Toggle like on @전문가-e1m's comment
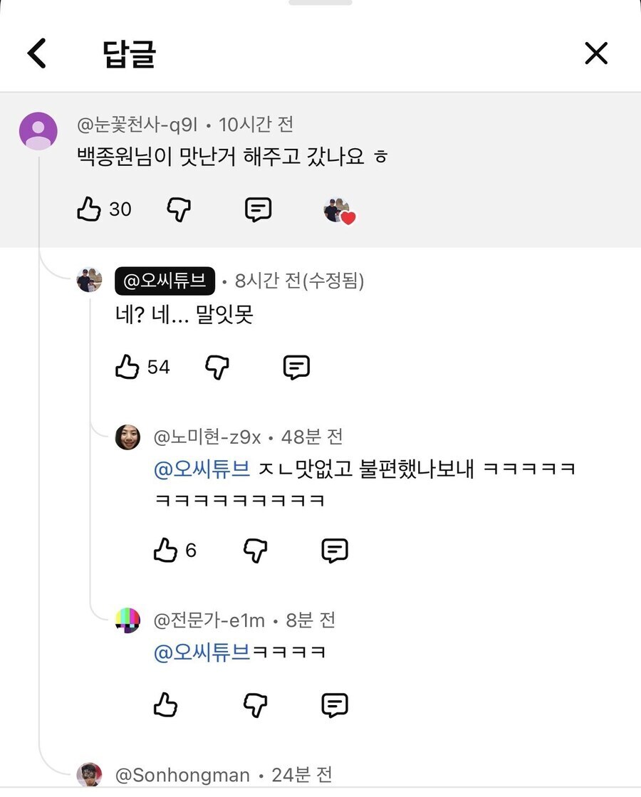This screenshot has height=797, width=641. pyautogui.click(x=166, y=704)
